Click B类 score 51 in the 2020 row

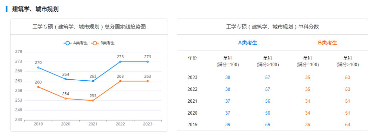coord(348,113)
